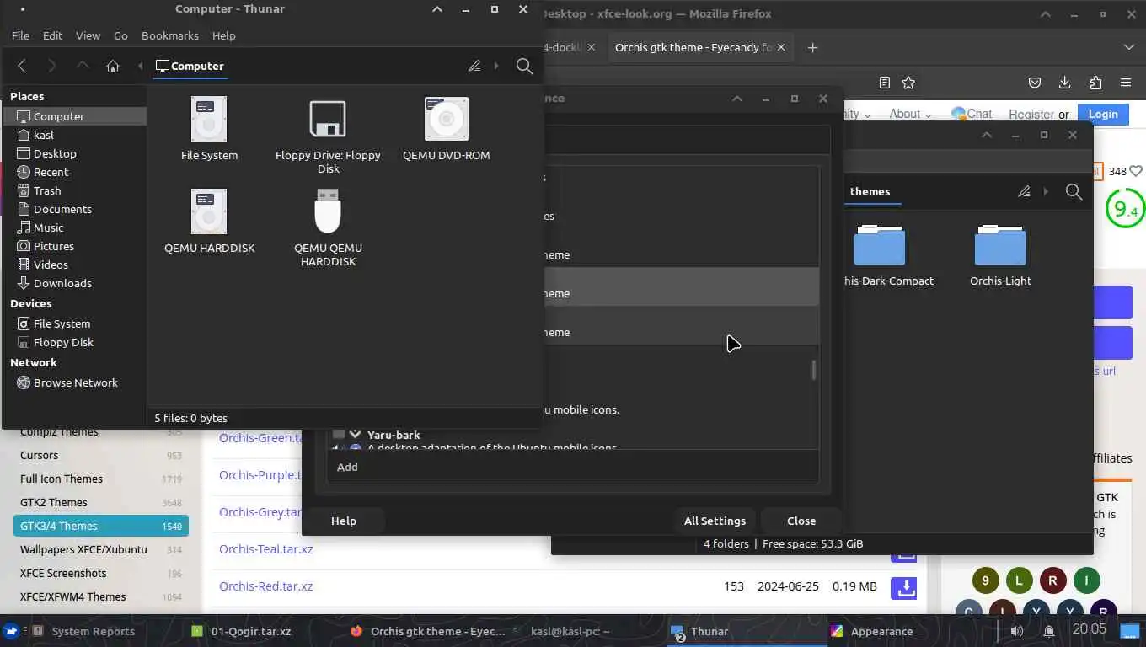The height and width of the screenshot is (647, 1146).
Task: Open Browse Network in Thunar sidebar
Action: pyautogui.click(x=76, y=382)
